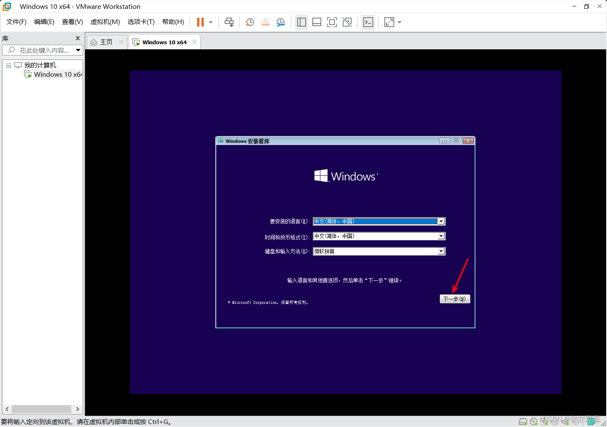Select 我的计算机 in the library tree
Viewport: 607px width, 427px height.
pyautogui.click(x=40, y=65)
